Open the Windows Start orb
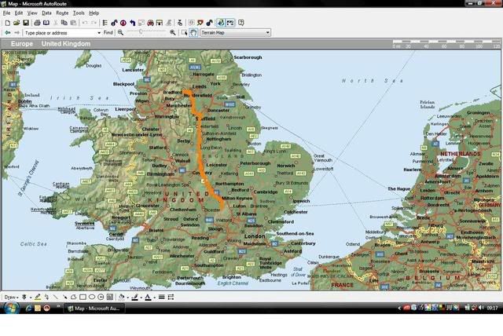 10,308
